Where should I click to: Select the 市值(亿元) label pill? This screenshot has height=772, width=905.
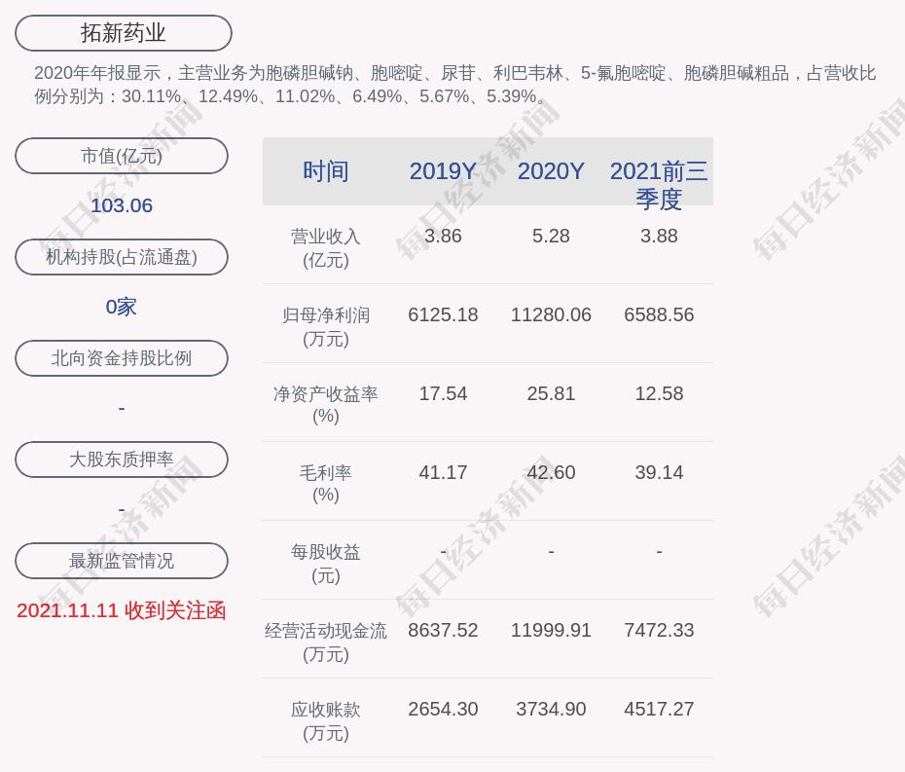(x=122, y=156)
